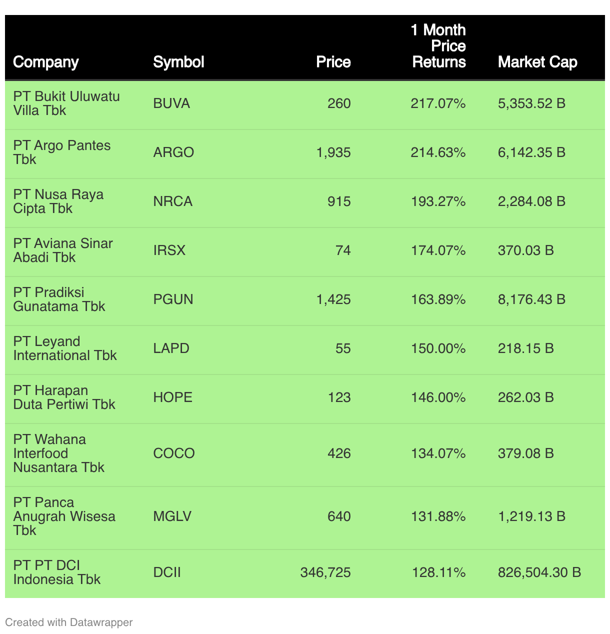Click the Company column header
Screen dimensions: 610x634
[x=46, y=62]
